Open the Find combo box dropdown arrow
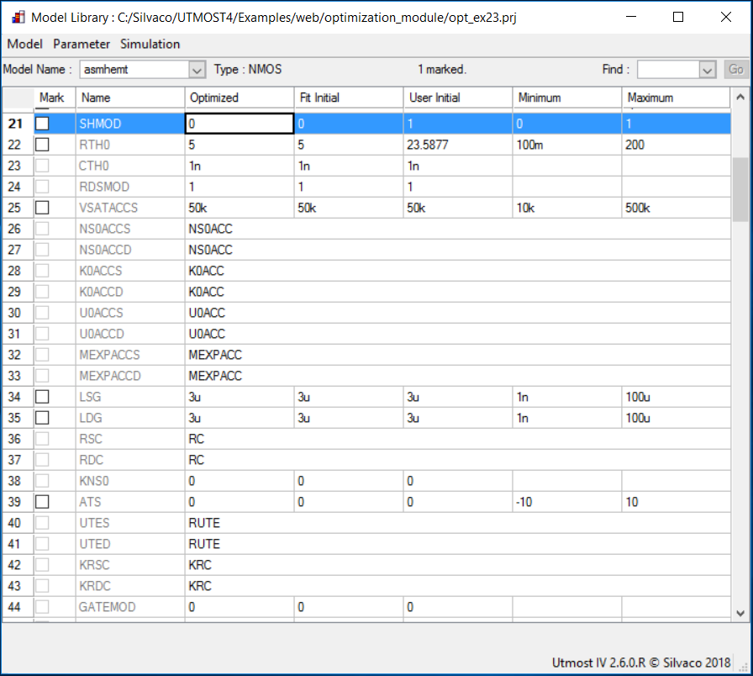This screenshot has width=753, height=676. point(707,70)
